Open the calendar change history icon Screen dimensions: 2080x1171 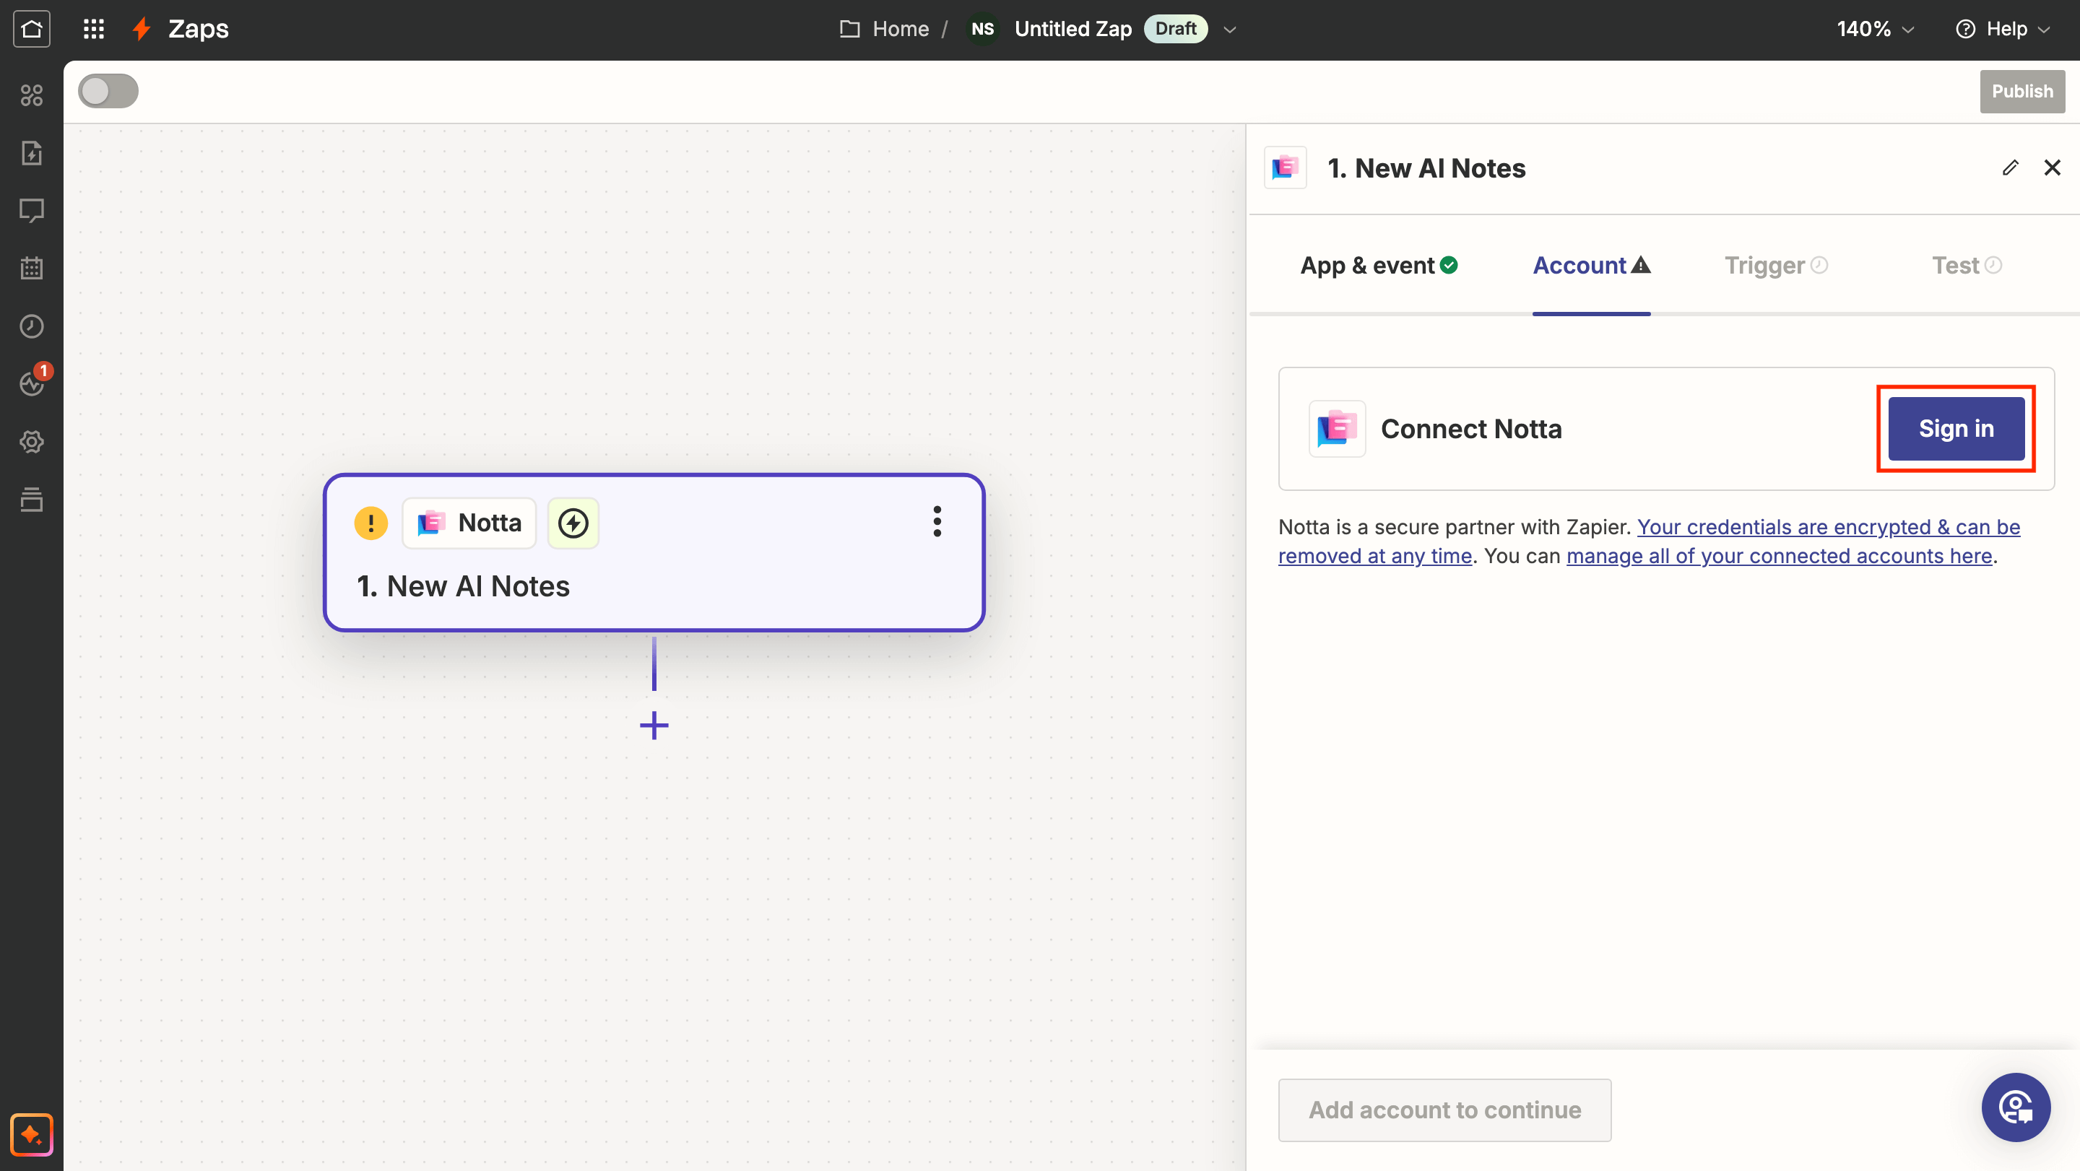point(32,268)
